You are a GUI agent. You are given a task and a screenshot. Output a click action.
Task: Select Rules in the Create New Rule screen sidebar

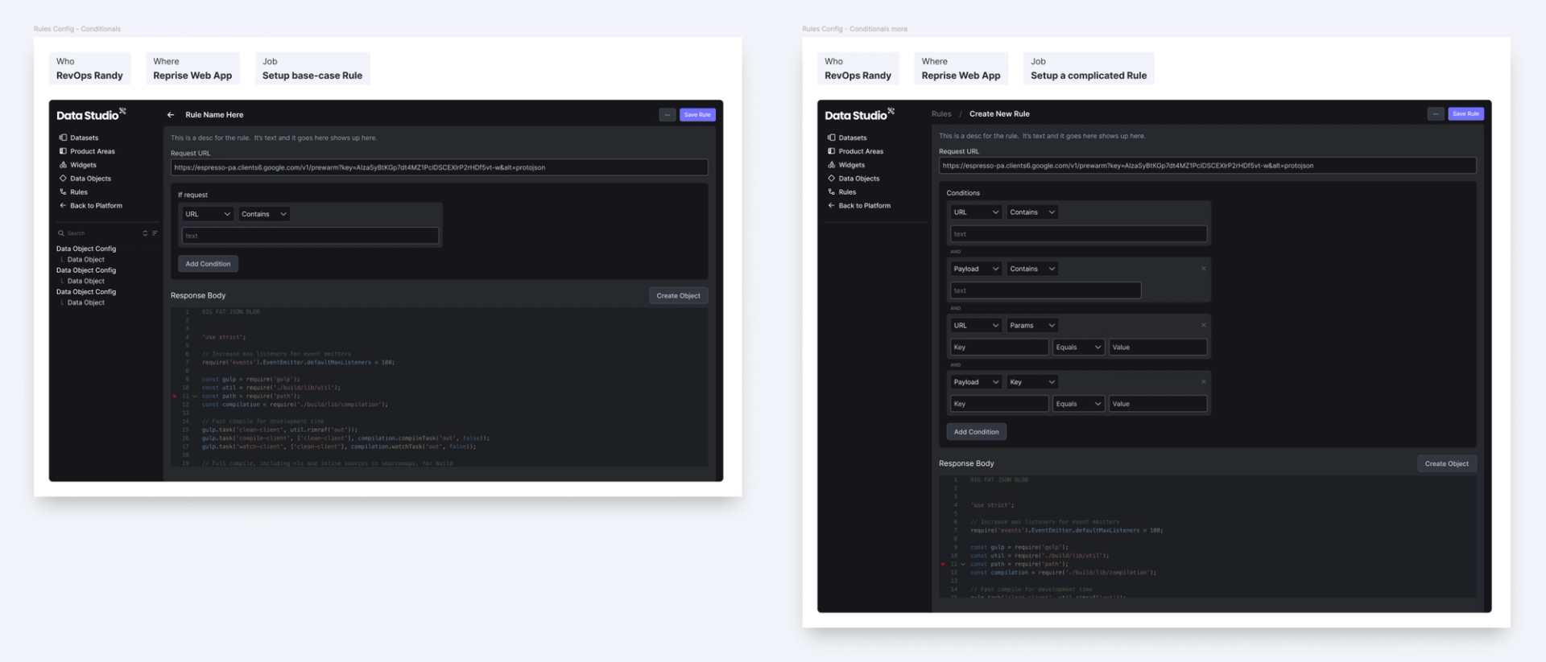pos(841,192)
